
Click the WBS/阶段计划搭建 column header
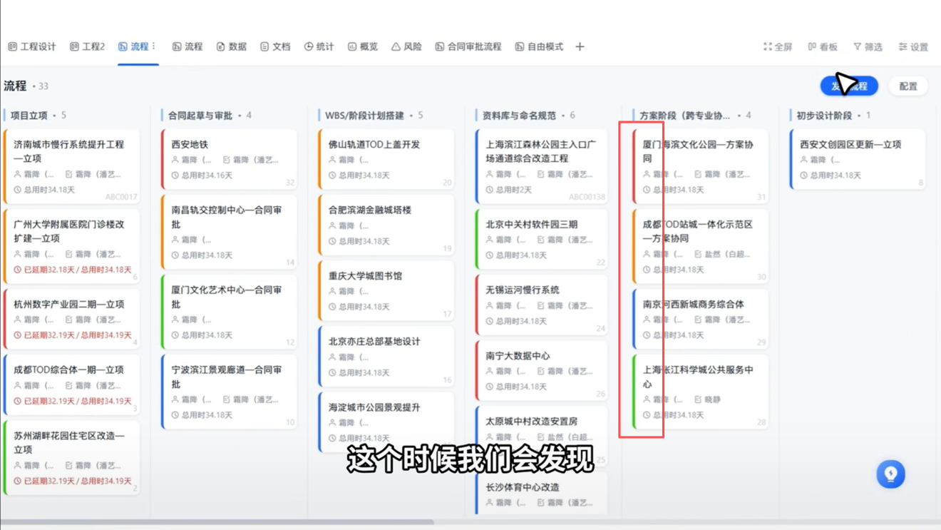click(364, 115)
